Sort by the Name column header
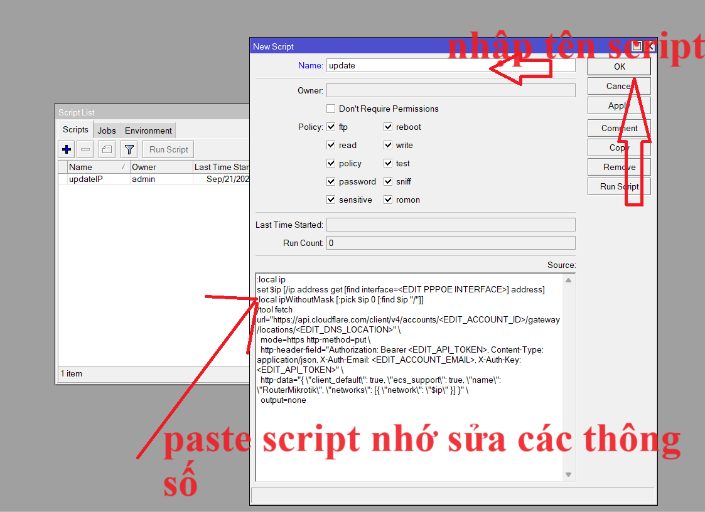Viewport: 705px width, 512px height. coord(99,167)
